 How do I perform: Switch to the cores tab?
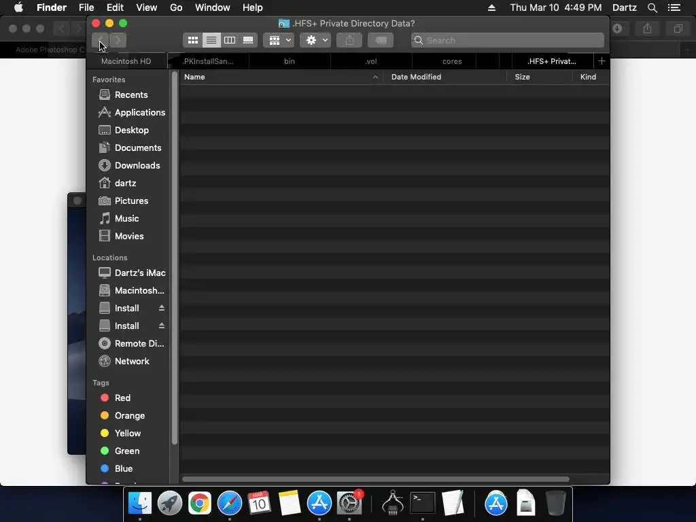coord(452,61)
